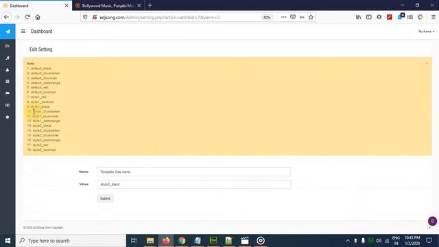Close the Bollywood Music tab

(139, 5)
